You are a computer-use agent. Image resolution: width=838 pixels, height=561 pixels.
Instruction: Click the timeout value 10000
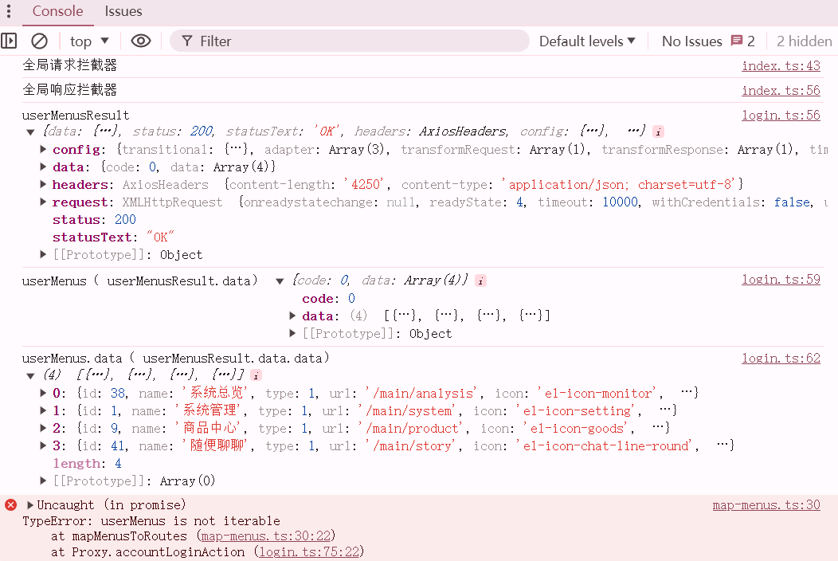point(620,202)
